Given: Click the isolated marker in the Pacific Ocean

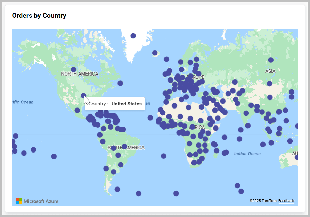Looking at the screenshot, I should pyautogui.click(x=54, y=157).
